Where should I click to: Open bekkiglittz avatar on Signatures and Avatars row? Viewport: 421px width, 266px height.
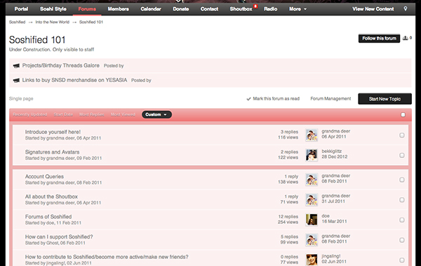[312, 155]
